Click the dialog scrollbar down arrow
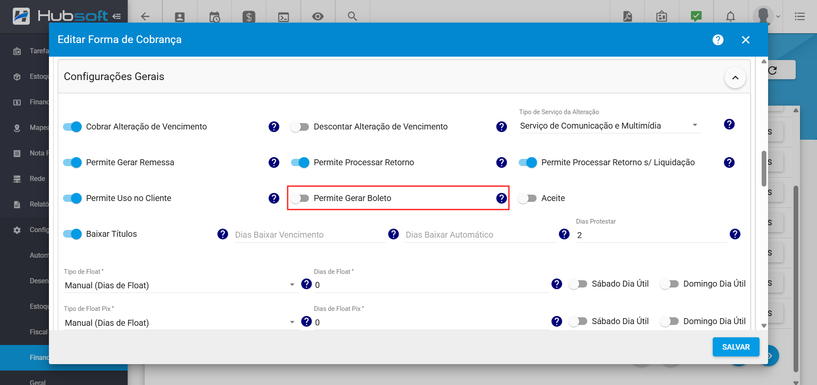The image size is (817, 385). [x=764, y=326]
